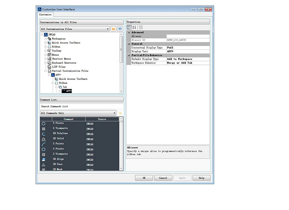The image size is (289, 210).
Task: Click the alphabetical sort icon in Properties
Action: pyautogui.click(x=134, y=27)
